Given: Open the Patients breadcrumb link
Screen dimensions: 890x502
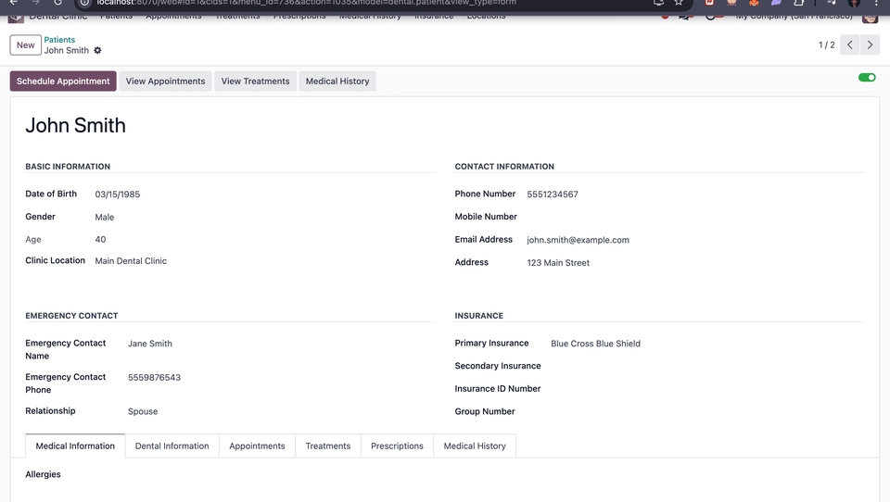Looking at the screenshot, I should 59,40.
